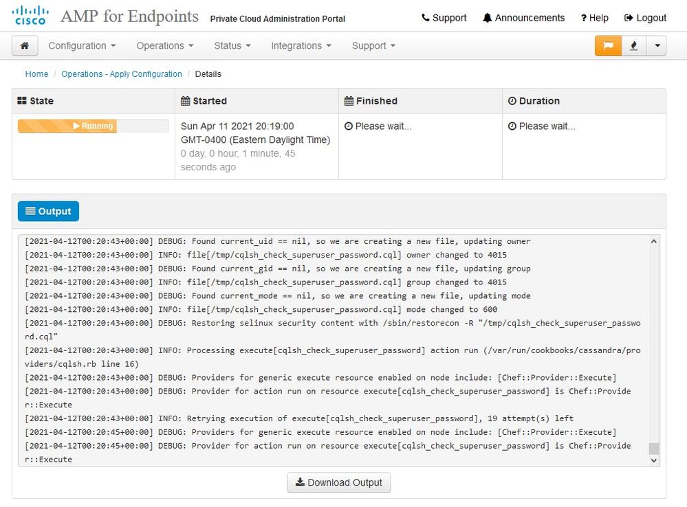Click the output scrollbar down arrow
This screenshot has width=687, height=507.
coord(654,460)
